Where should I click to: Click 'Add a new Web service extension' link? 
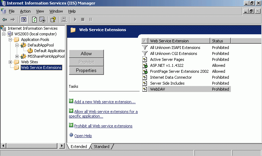pos(105,102)
